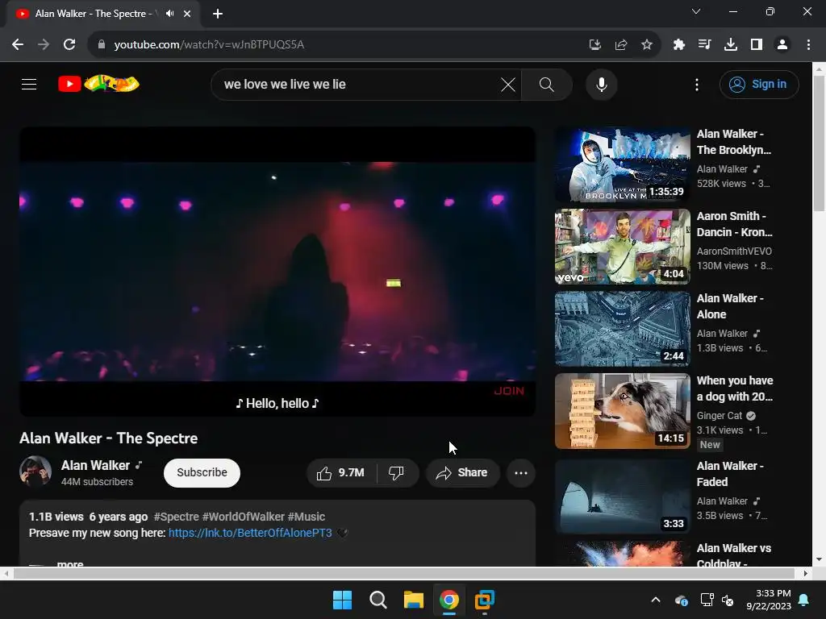
Task: Click 'When you have a dog with 20...' title
Action: (x=735, y=388)
